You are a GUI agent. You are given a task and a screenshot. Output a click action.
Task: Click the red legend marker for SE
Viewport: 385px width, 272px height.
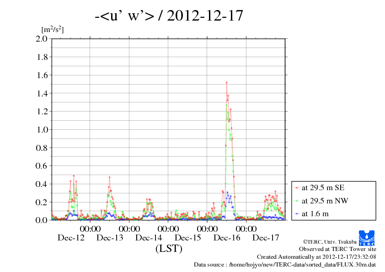(x=297, y=188)
